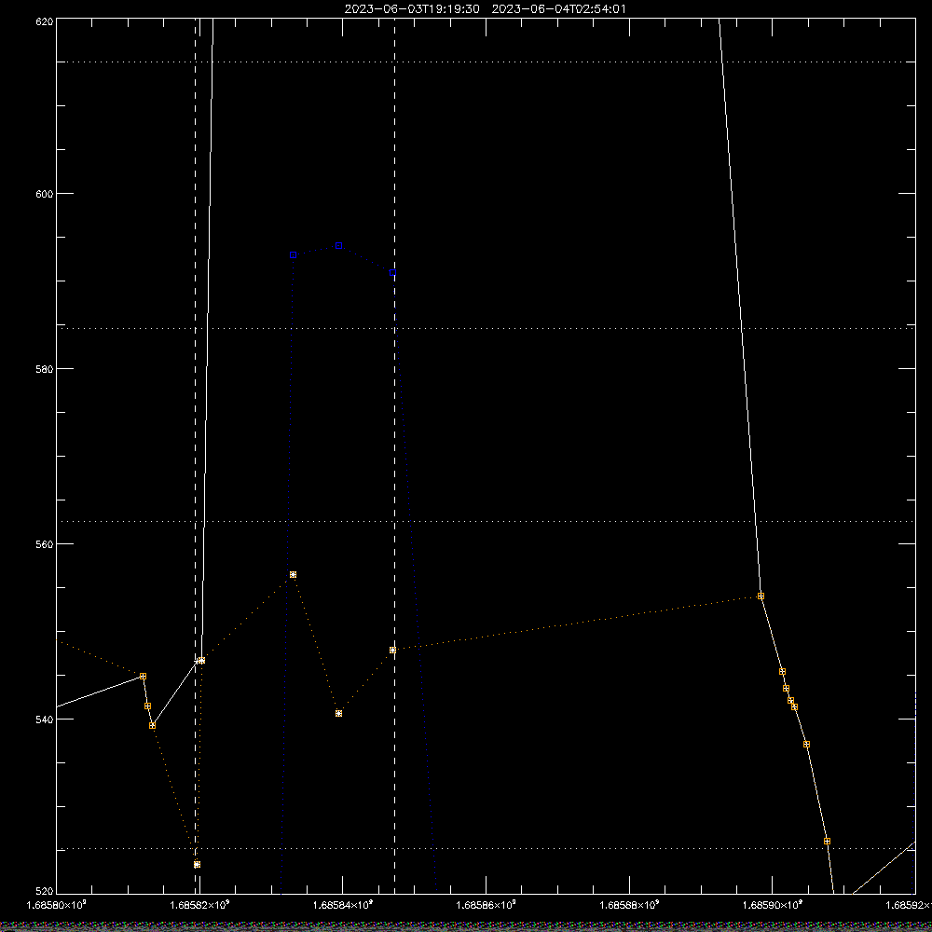Click the end timestamp 2023-06-04T02:54:01 in title

click(x=558, y=9)
